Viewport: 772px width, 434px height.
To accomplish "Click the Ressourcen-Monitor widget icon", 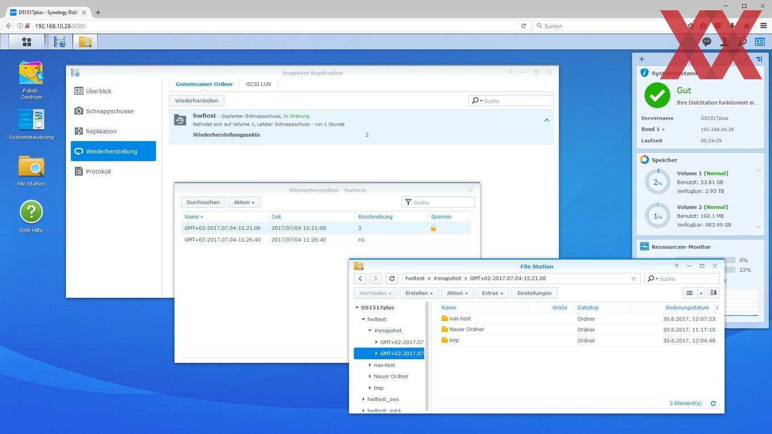I will 644,247.
